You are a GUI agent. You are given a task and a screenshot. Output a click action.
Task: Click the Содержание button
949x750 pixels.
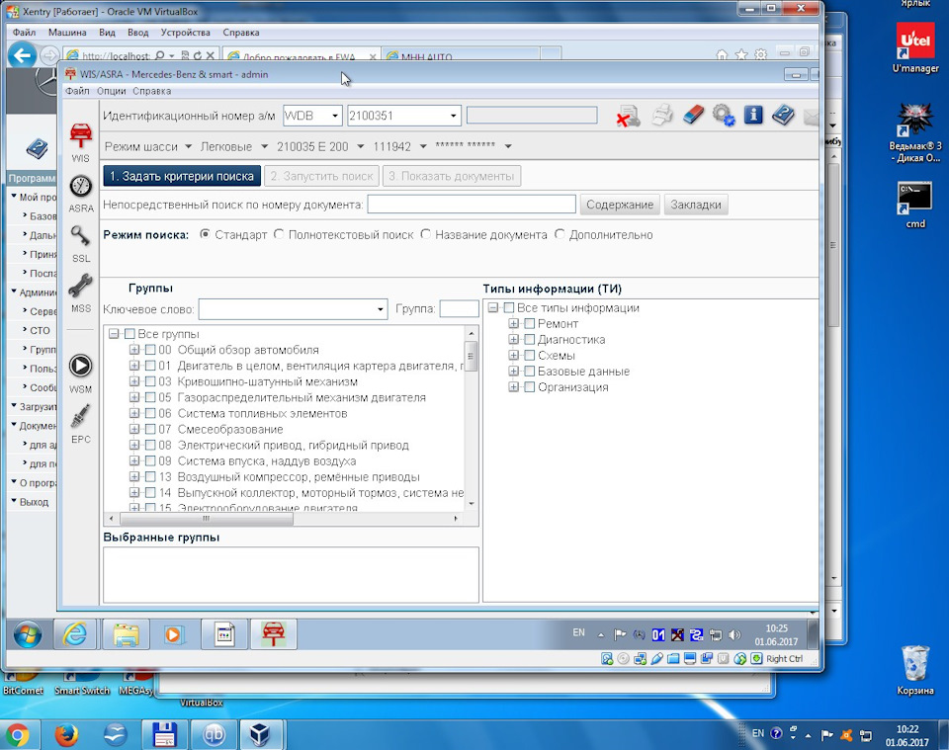(620, 205)
